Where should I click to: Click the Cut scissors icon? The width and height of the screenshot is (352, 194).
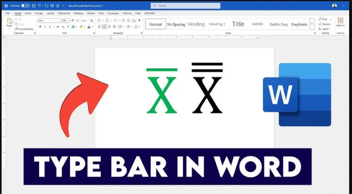16,19
